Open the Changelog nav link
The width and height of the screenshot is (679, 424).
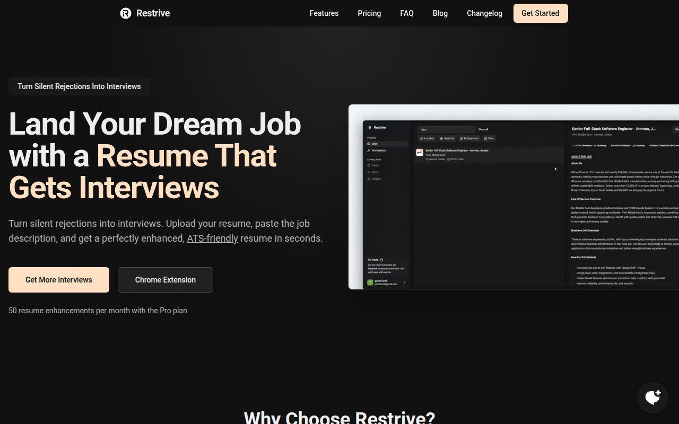pos(484,13)
